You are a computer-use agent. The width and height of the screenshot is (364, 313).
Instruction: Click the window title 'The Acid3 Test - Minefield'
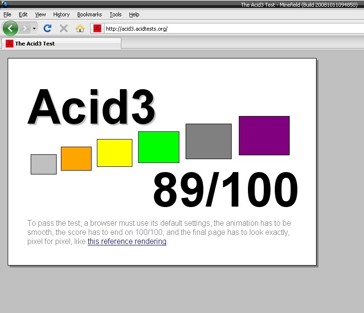(x=299, y=5)
